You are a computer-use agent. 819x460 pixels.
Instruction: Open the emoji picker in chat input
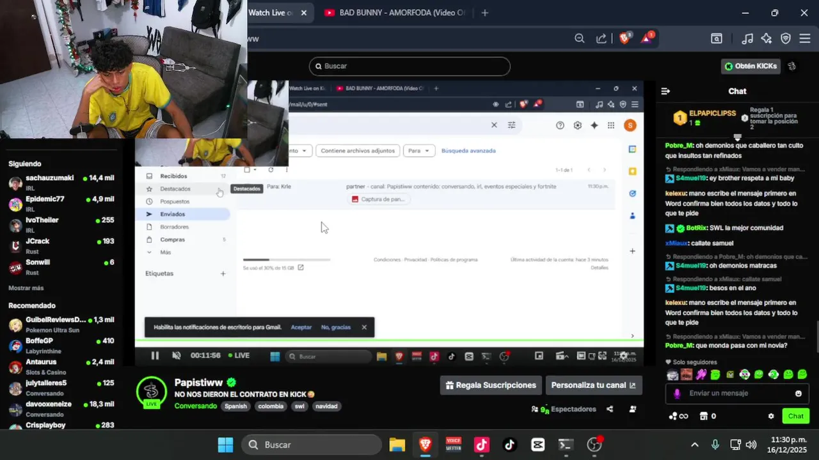point(799,394)
